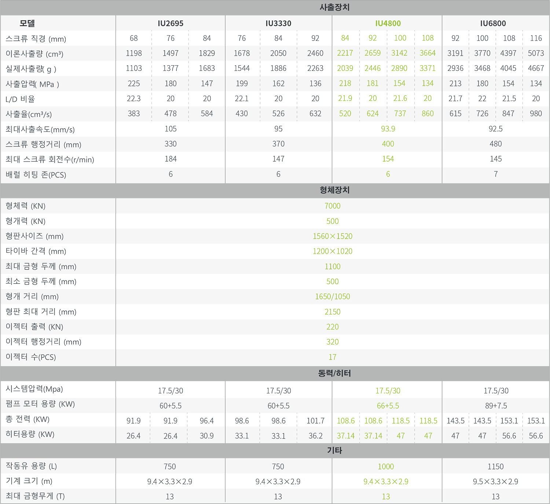Select the screw stroke value 330
This screenshot has width=550, height=504.
click(x=170, y=144)
